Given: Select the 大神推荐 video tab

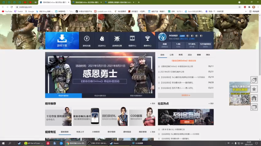Looking at the screenshot, I should 96,132.
